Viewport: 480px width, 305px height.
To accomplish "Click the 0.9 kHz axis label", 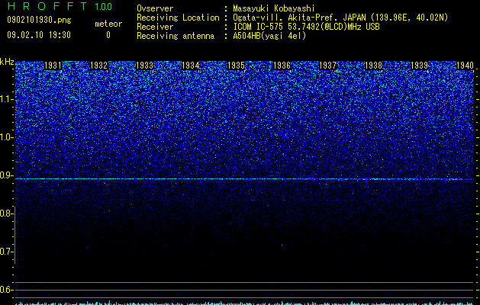I will (7, 175).
